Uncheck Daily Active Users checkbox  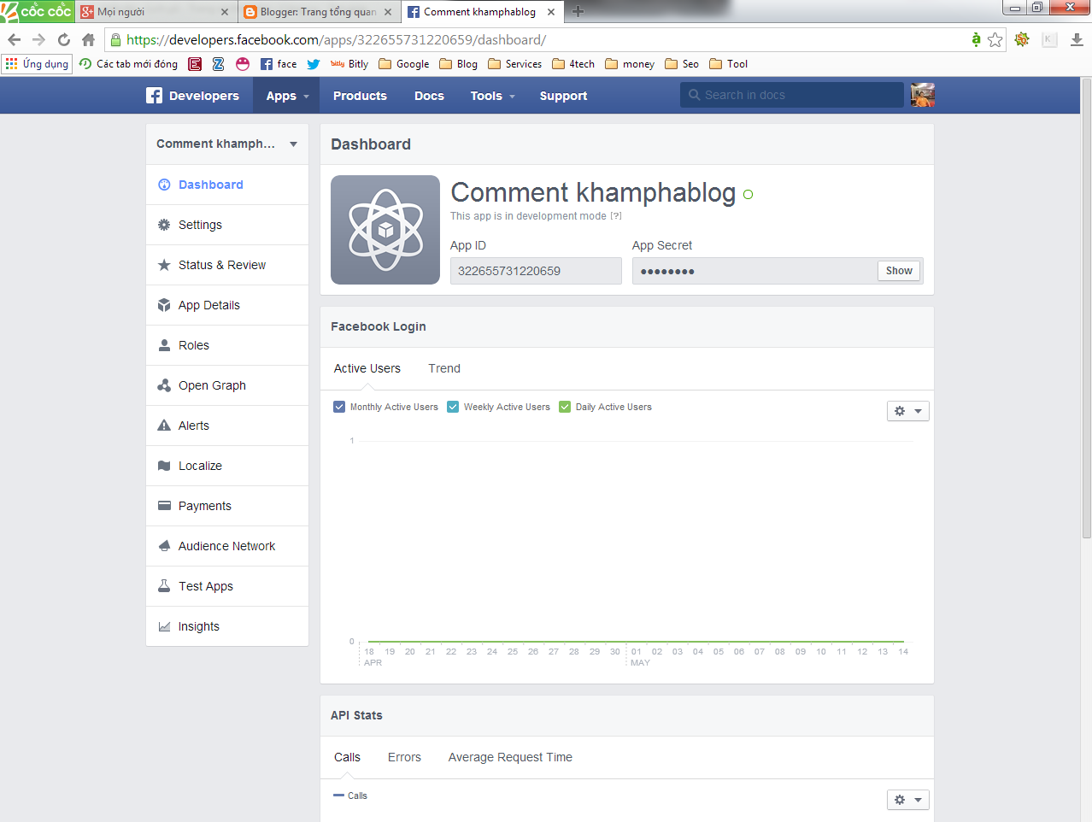[565, 407]
